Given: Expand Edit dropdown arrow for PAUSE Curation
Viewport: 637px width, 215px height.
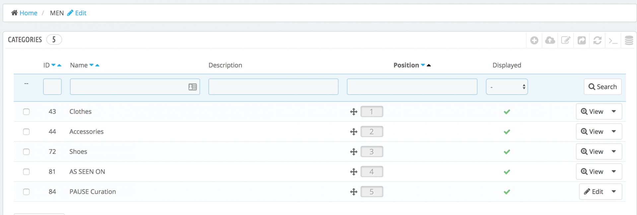Looking at the screenshot, I should point(614,191).
